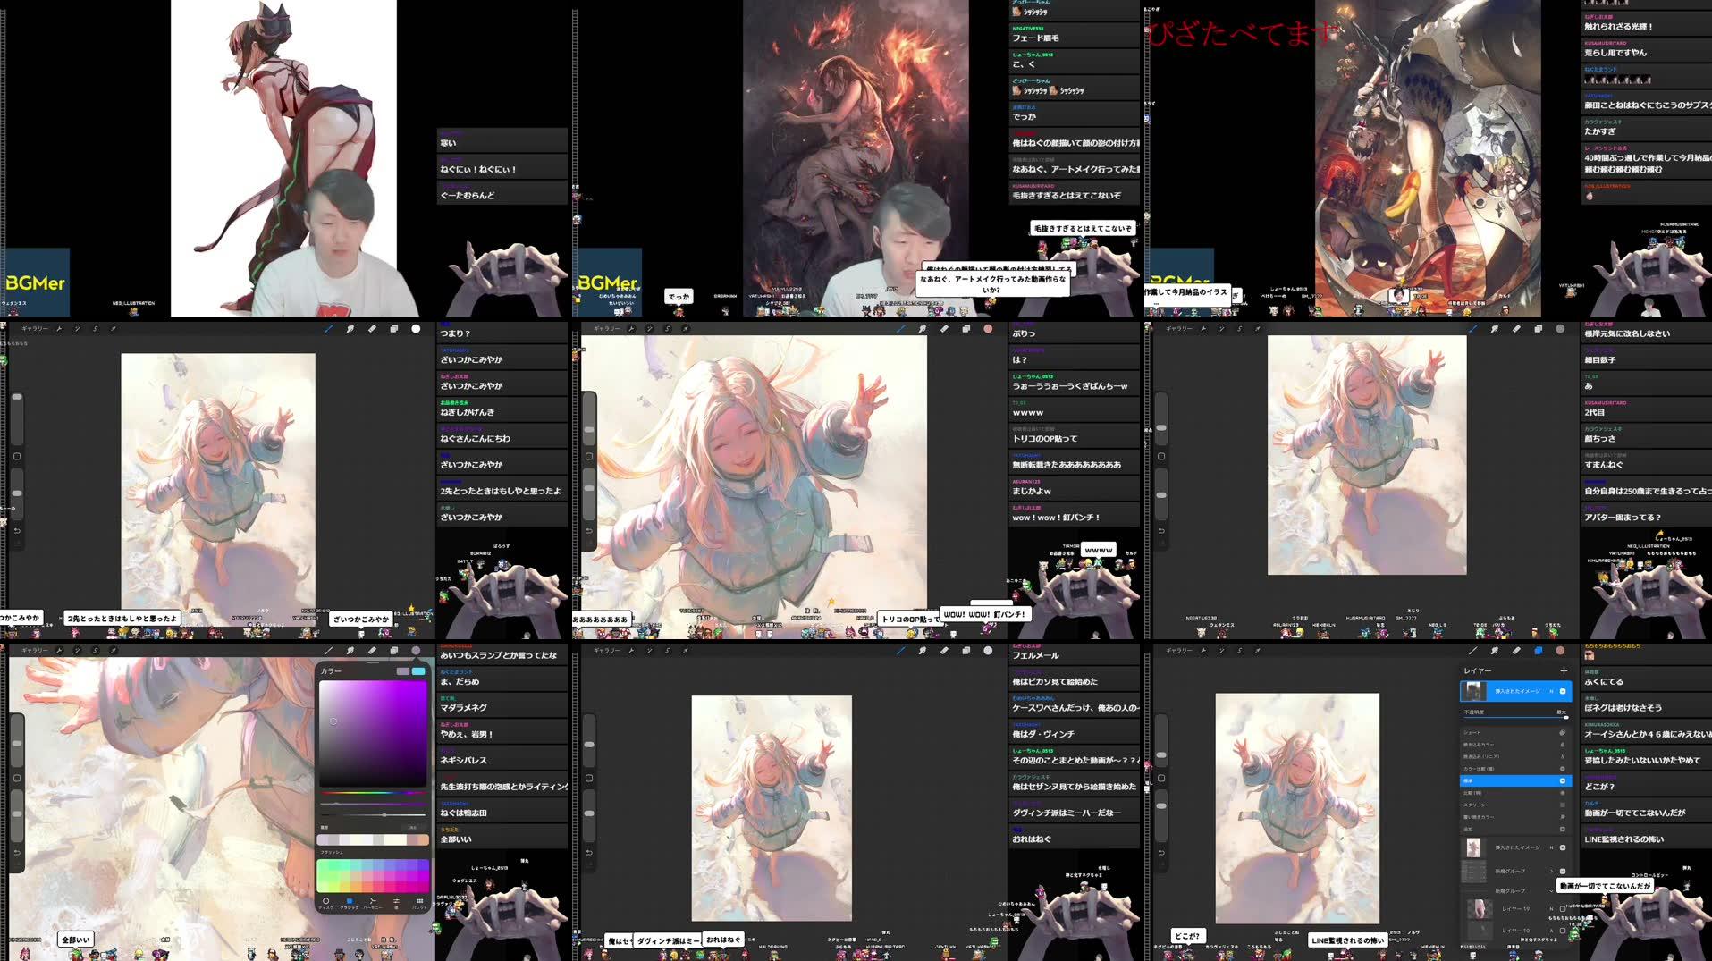
Task: Collapse the expanded 新規グループ group
Action: click(x=1551, y=891)
